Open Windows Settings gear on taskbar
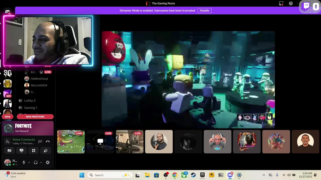This screenshot has width=321, height=180. (x=239, y=175)
